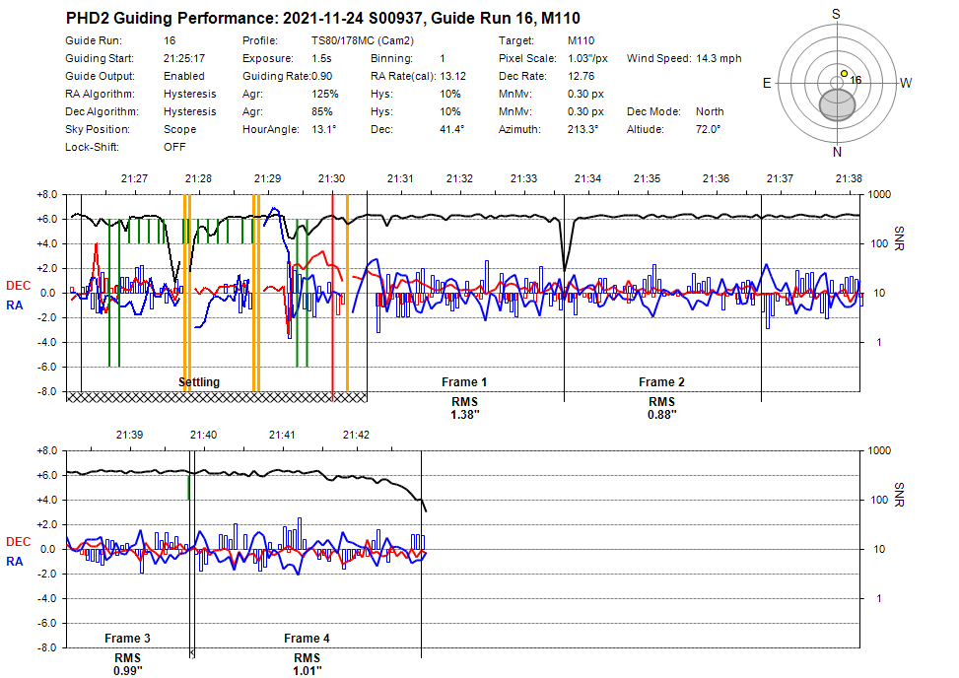Click the Dec Mode value 'North'

[x=710, y=112]
